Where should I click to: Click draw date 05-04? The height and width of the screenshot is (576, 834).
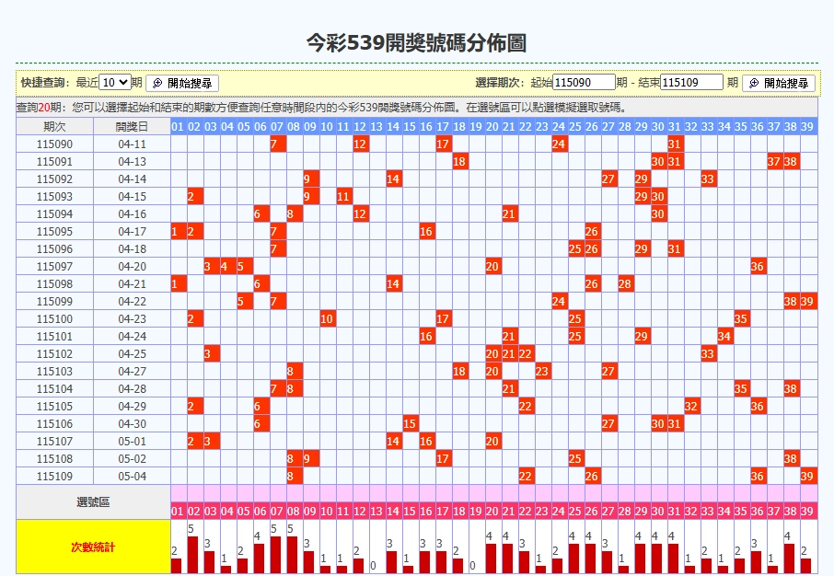coord(132,476)
